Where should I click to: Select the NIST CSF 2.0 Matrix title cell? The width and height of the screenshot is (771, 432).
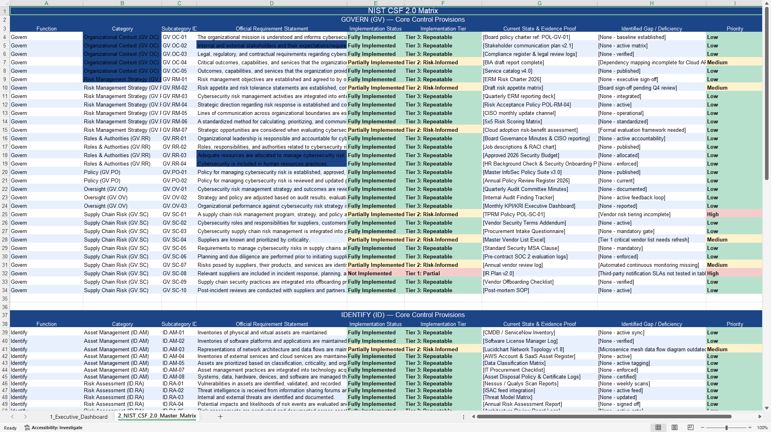point(386,11)
